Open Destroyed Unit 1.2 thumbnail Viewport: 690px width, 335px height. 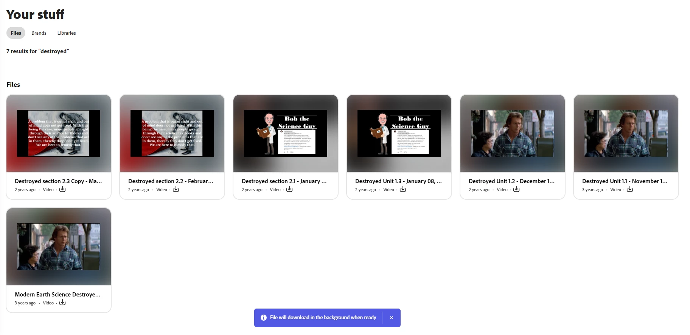click(x=513, y=133)
